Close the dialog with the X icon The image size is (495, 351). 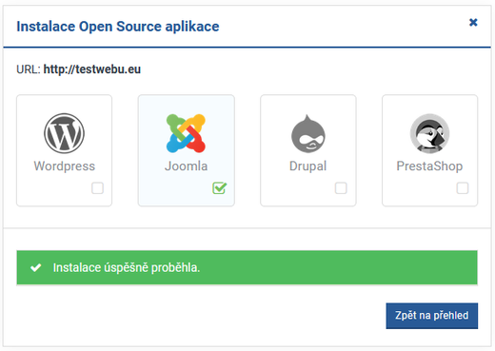pyautogui.click(x=473, y=22)
